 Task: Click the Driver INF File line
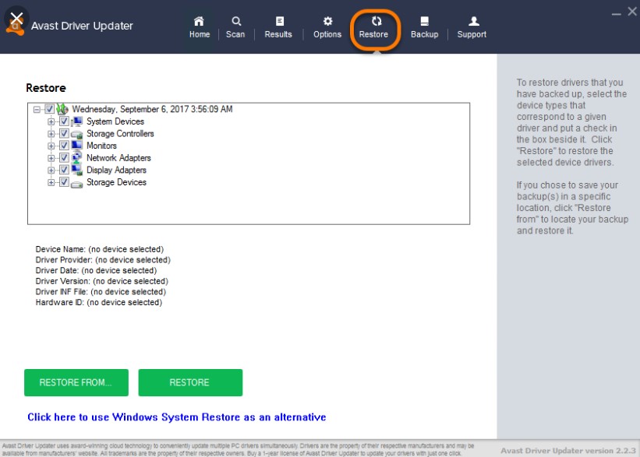(x=101, y=291)
